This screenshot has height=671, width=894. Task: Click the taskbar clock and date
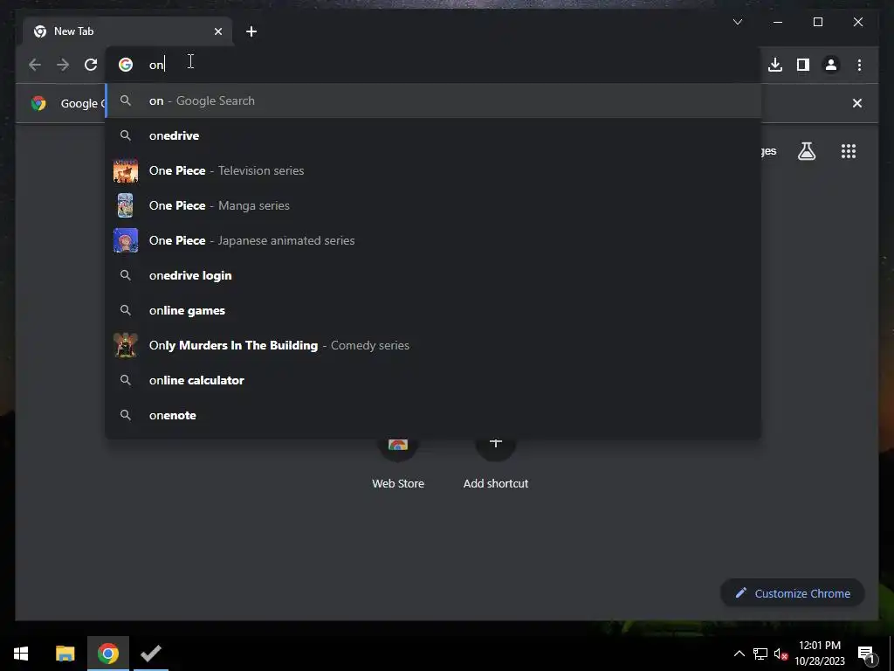819,654
